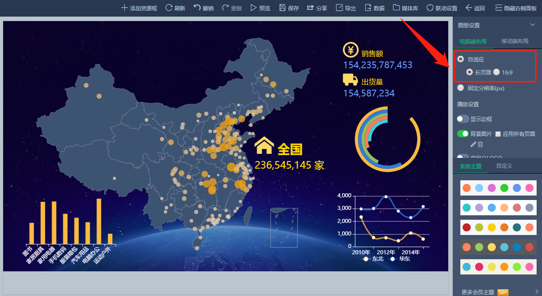
Task: Click the pencil icon to edit background image
Action: point(473,144)
